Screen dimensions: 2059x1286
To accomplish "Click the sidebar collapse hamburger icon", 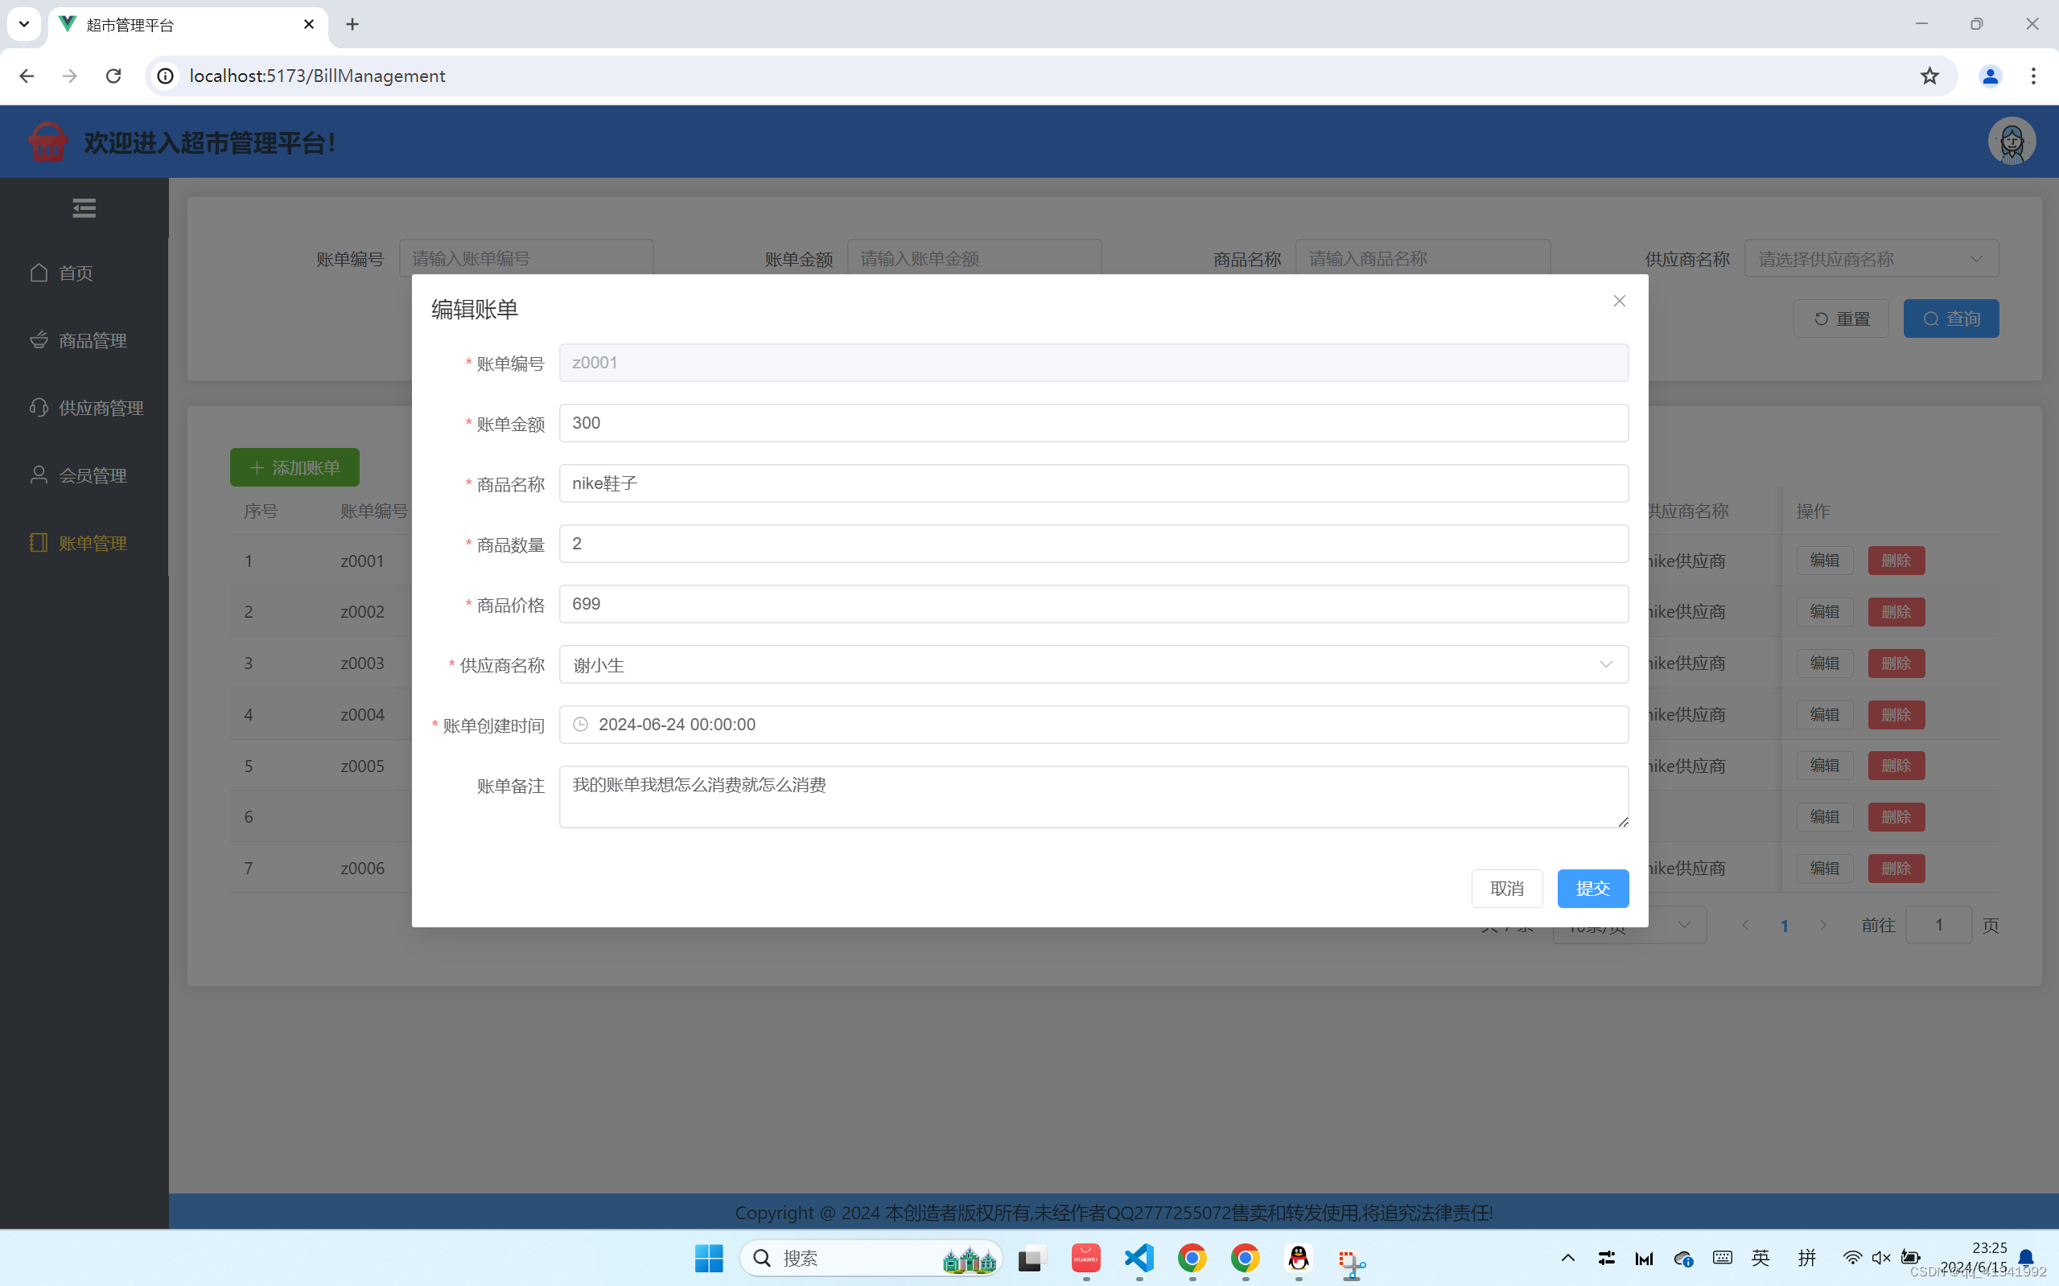I will pyautogui.click(x=84, y=208).
